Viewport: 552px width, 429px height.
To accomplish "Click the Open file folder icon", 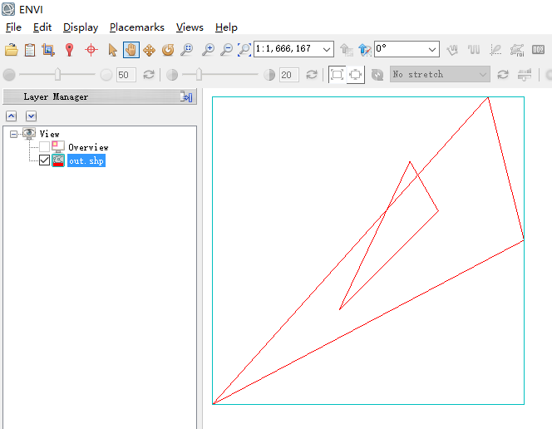I will click(x=12, y=50).
